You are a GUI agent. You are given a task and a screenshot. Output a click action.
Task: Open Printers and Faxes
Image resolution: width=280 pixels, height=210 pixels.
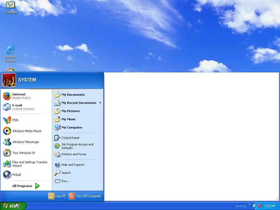tap(78, 154)
